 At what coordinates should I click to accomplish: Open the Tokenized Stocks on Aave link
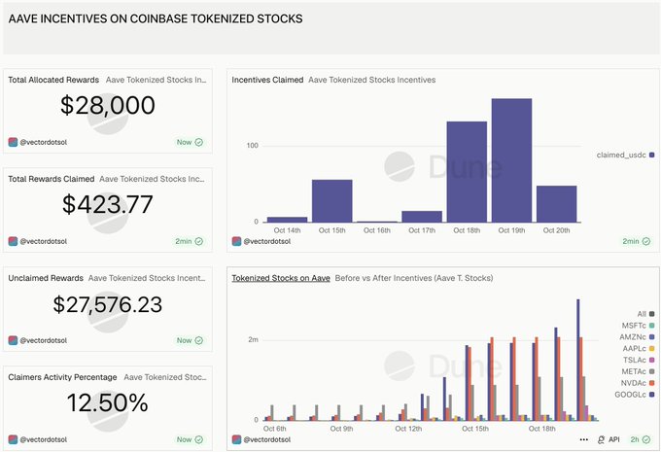click(x=281, y=278)
